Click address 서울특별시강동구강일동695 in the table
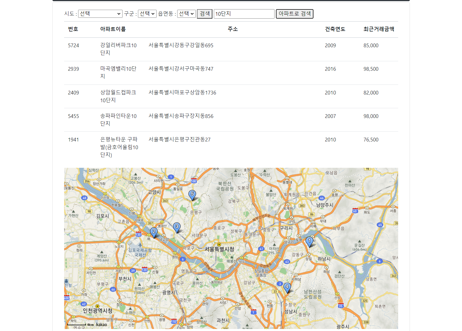The image size is (462, 331). pos(181,45)
